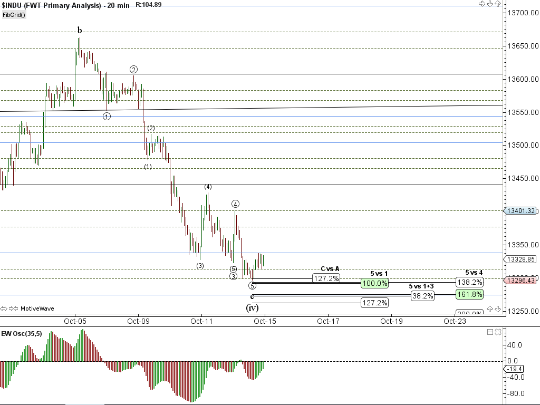Click the 13401.32 price marker on axis
540x405 pixels.
click(x=521, y=210)
